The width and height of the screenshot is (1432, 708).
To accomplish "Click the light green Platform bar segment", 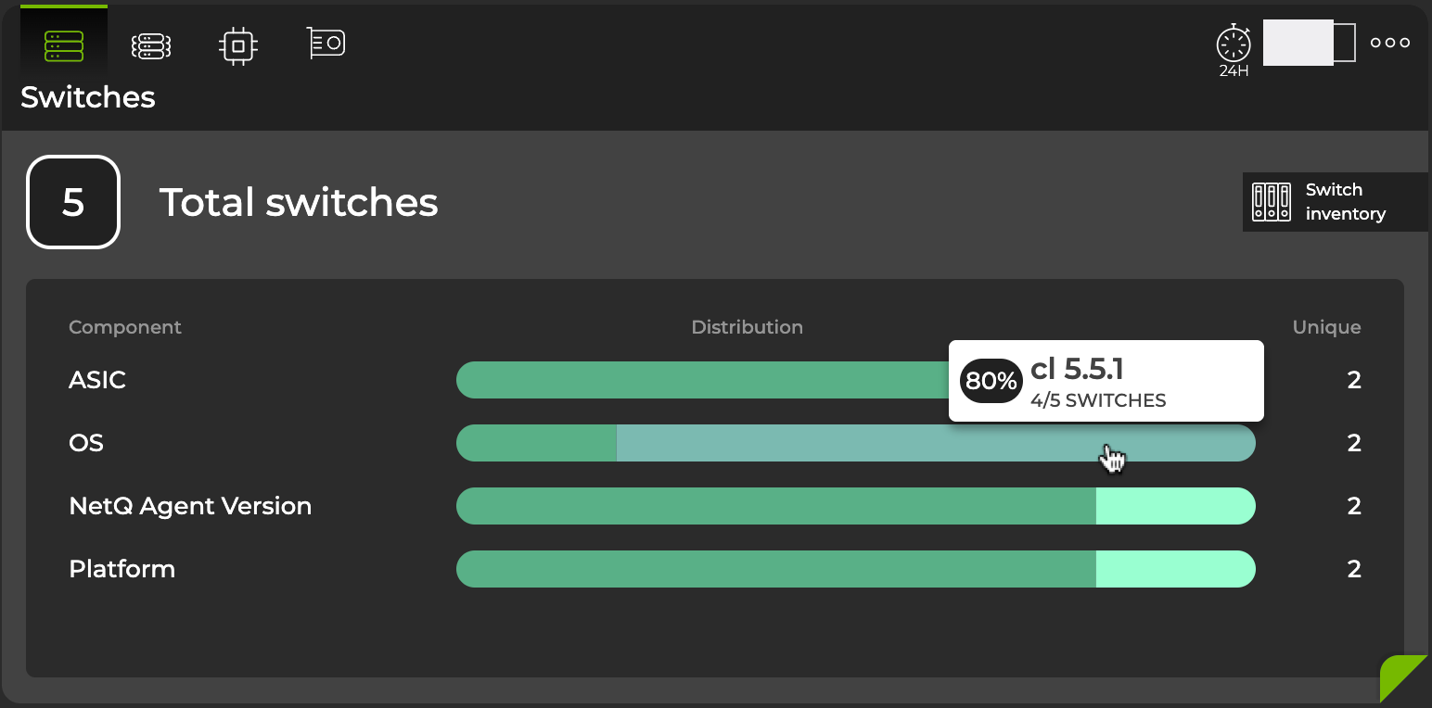I will pos(1175,569).
